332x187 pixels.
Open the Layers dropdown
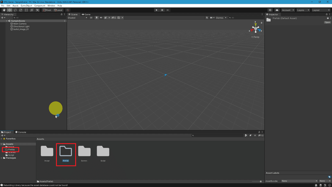tap(303, 10)
